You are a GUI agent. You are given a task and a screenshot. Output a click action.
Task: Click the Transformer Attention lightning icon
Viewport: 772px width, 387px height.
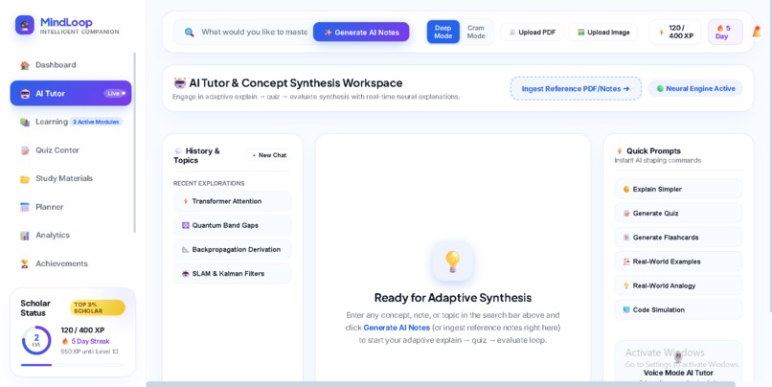tap(186, 201)
